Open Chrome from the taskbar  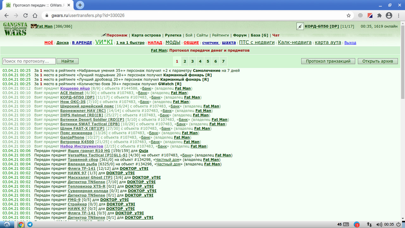pos(21,225)
